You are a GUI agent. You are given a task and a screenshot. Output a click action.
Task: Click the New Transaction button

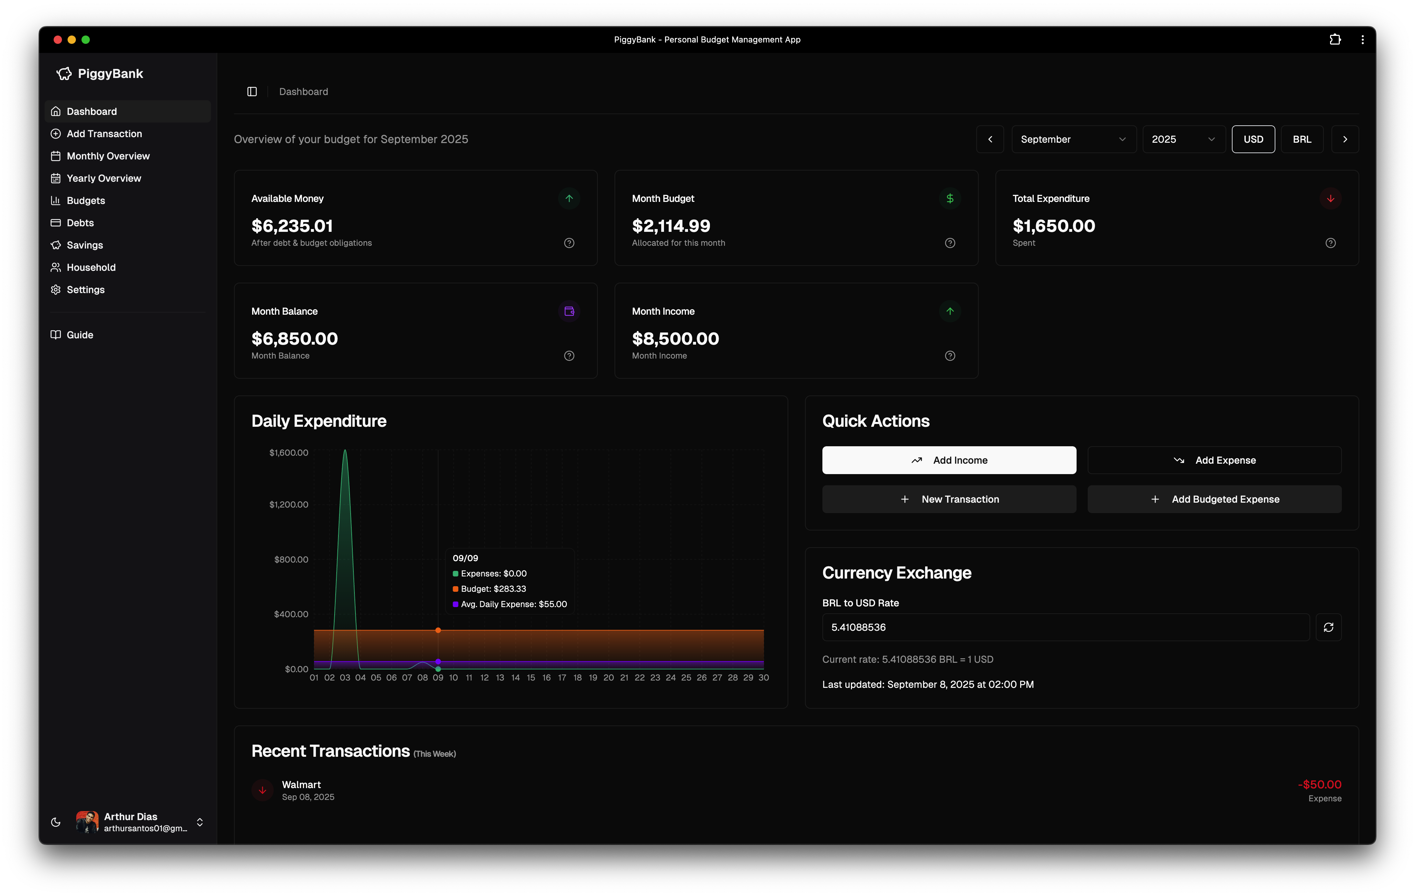coord(949,500)
